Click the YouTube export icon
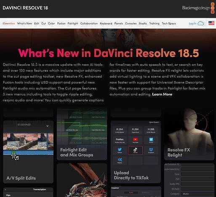 135,140
